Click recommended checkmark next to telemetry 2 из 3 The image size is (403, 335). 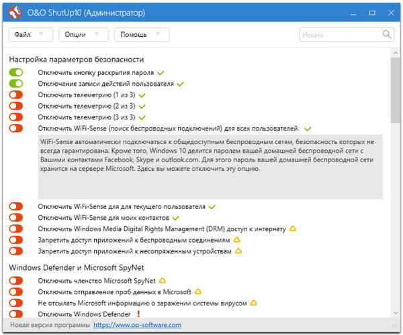142,107
